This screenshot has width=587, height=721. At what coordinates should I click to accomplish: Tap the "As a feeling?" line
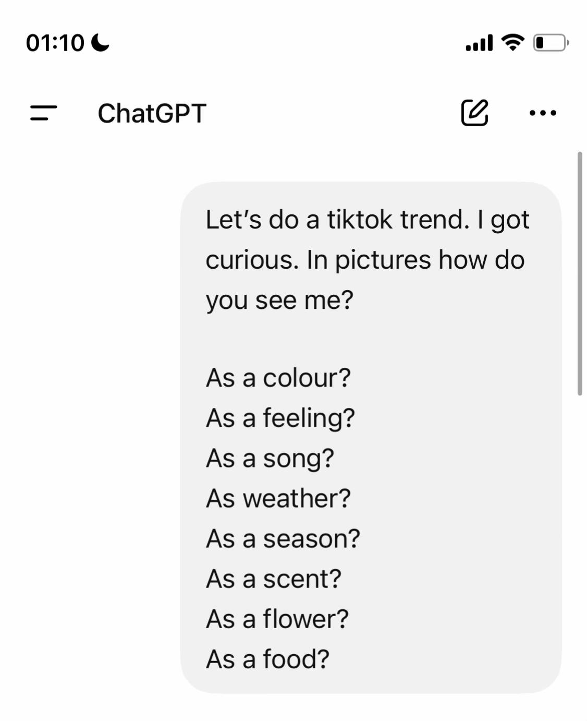click(x=280, y=418)
